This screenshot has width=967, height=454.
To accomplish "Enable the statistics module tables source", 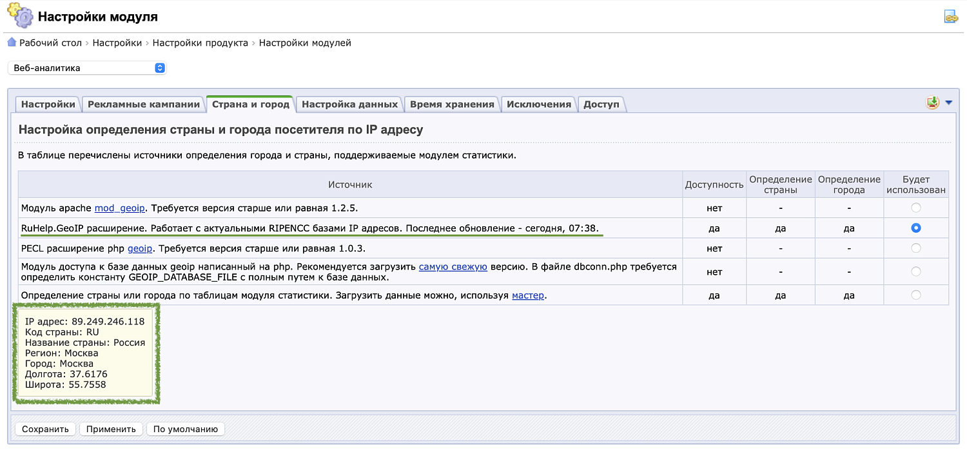I will (x=916, y=295).
